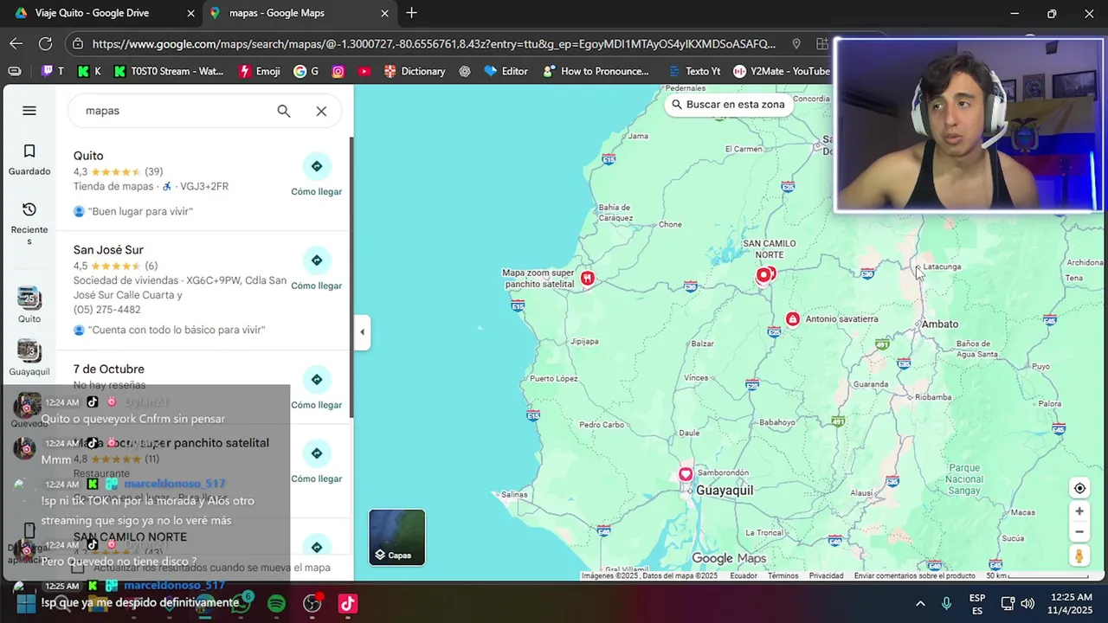Open the YouTube bookmark icon
The image size is (1108, 623).
point(364,71)
